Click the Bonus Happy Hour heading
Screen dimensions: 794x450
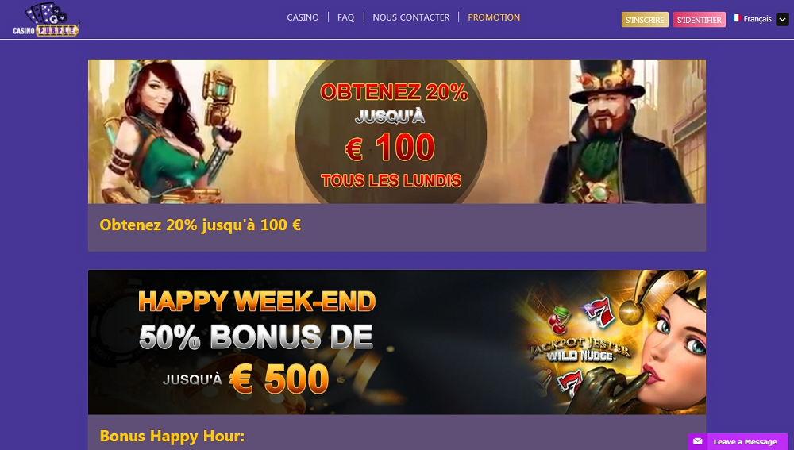172,436
